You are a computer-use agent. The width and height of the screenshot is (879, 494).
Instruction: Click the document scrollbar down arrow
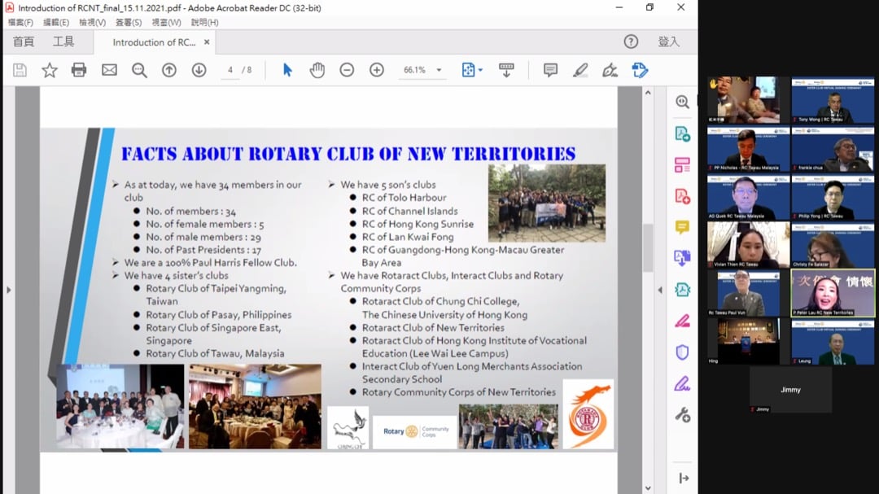tap(648, 488)
